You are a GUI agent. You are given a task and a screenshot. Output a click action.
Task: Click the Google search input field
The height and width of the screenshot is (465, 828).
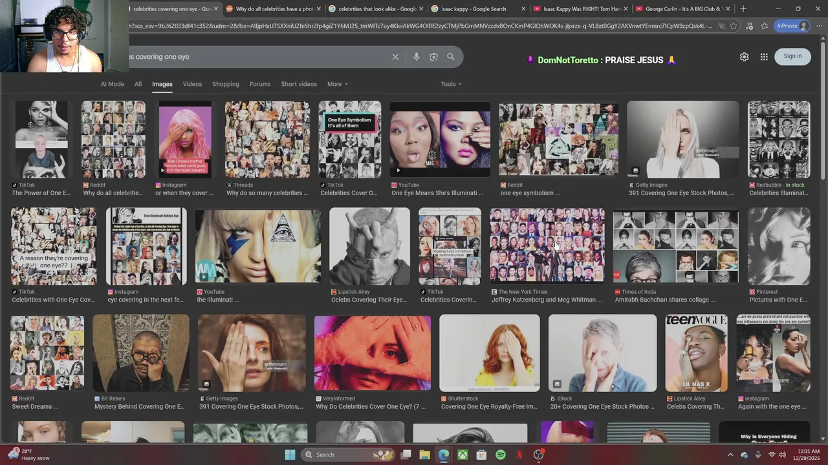(259, 57)
